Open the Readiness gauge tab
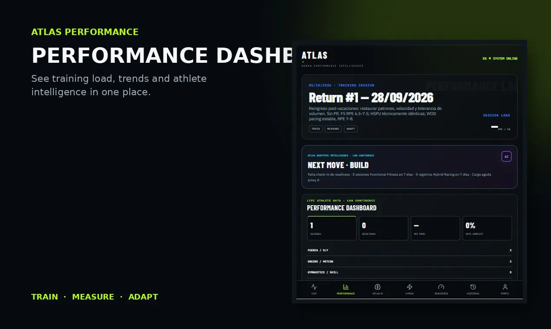551x329 pixels. click(x=441, y=289)
